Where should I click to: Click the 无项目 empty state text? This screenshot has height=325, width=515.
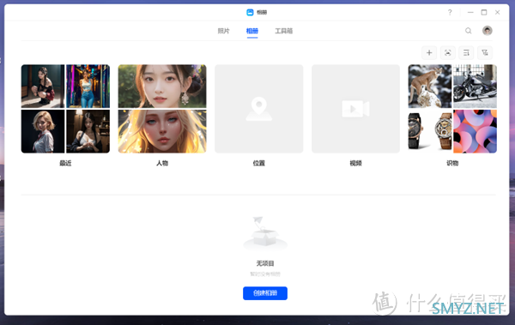click(x=265, y=263)
